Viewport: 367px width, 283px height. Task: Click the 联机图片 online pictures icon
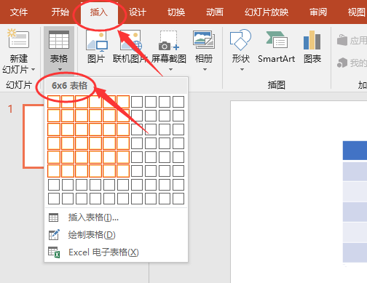130,40
